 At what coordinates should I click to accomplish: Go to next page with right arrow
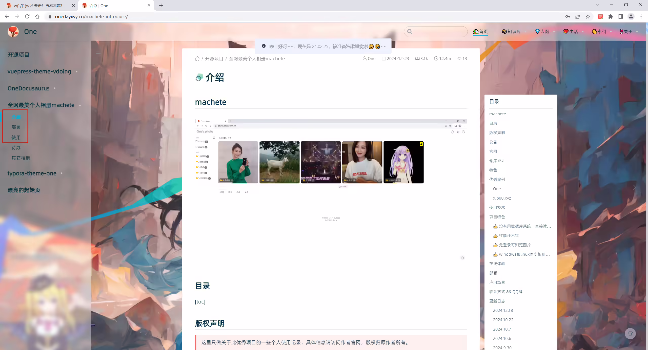(634, 187)
